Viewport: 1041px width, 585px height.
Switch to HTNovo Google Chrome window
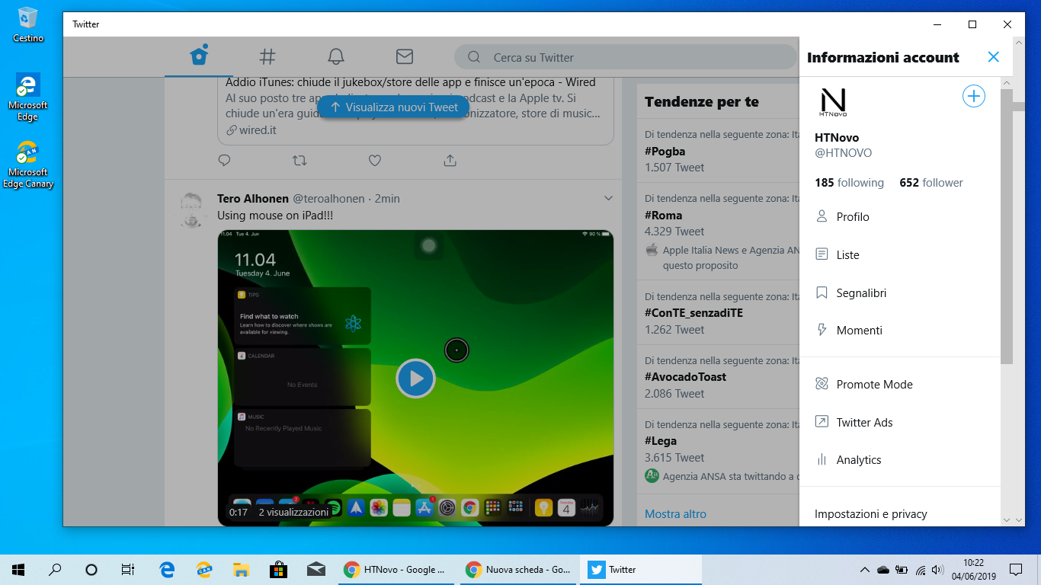pos(396,570)
